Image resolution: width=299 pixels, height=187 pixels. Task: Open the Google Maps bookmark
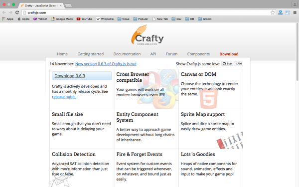(62, 19)
